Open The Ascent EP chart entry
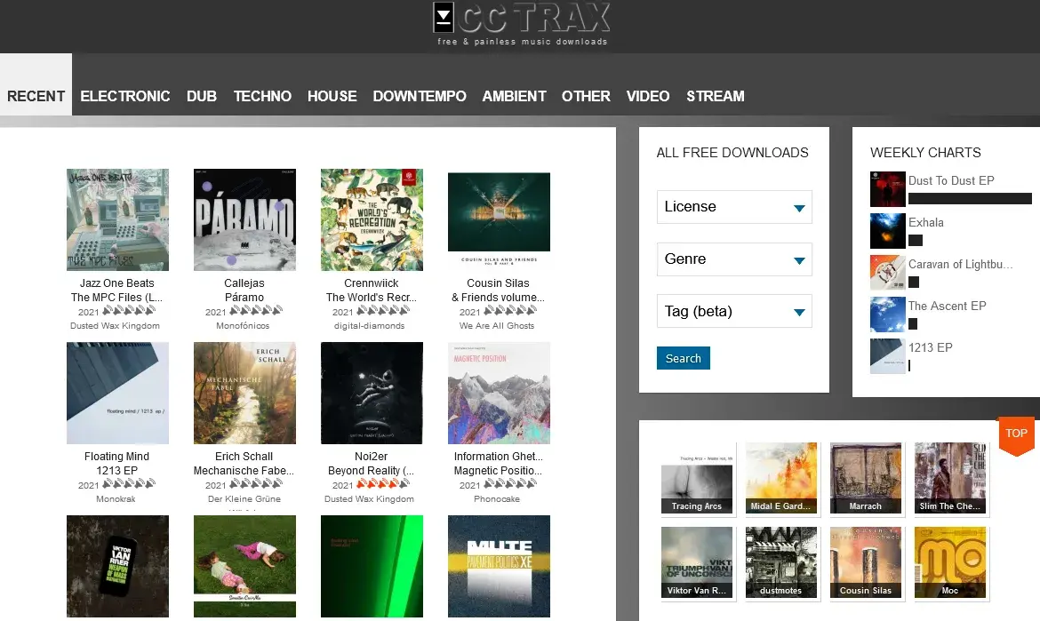Screen dimensions: 1040x621 click(x=948, y=306)
